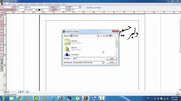The height and width of the screenshot is (101, 181).
Task: Go to next page with > button
Action: pos(19,92)
